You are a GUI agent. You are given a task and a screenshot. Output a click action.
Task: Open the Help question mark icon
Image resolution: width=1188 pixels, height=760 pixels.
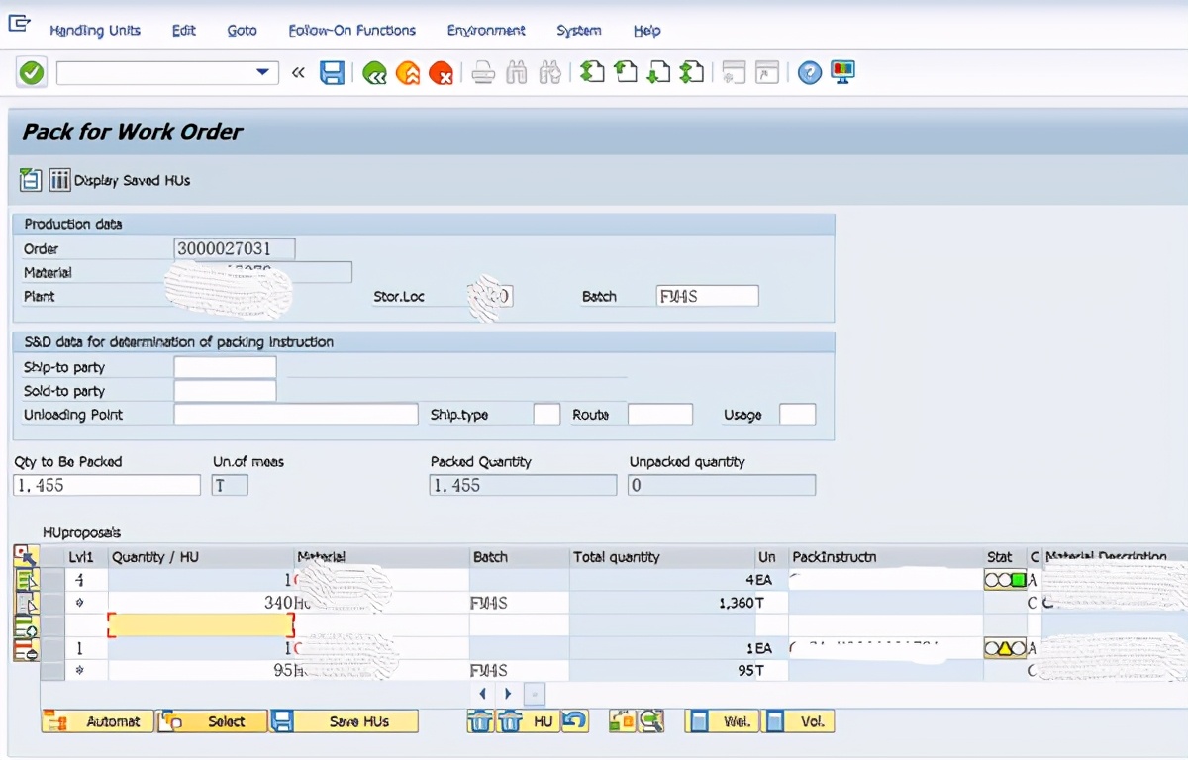pyautogui.click(x=810, y=72)
